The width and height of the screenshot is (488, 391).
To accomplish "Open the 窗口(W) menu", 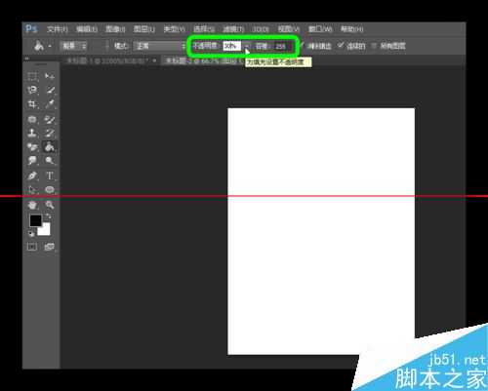I will 320,29.
